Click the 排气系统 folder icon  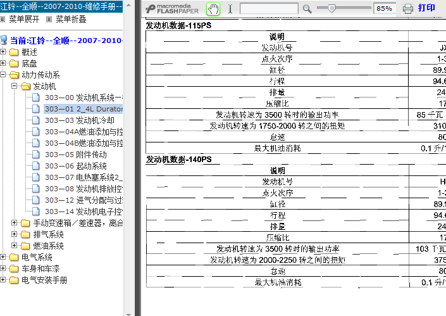coord(25,234)
